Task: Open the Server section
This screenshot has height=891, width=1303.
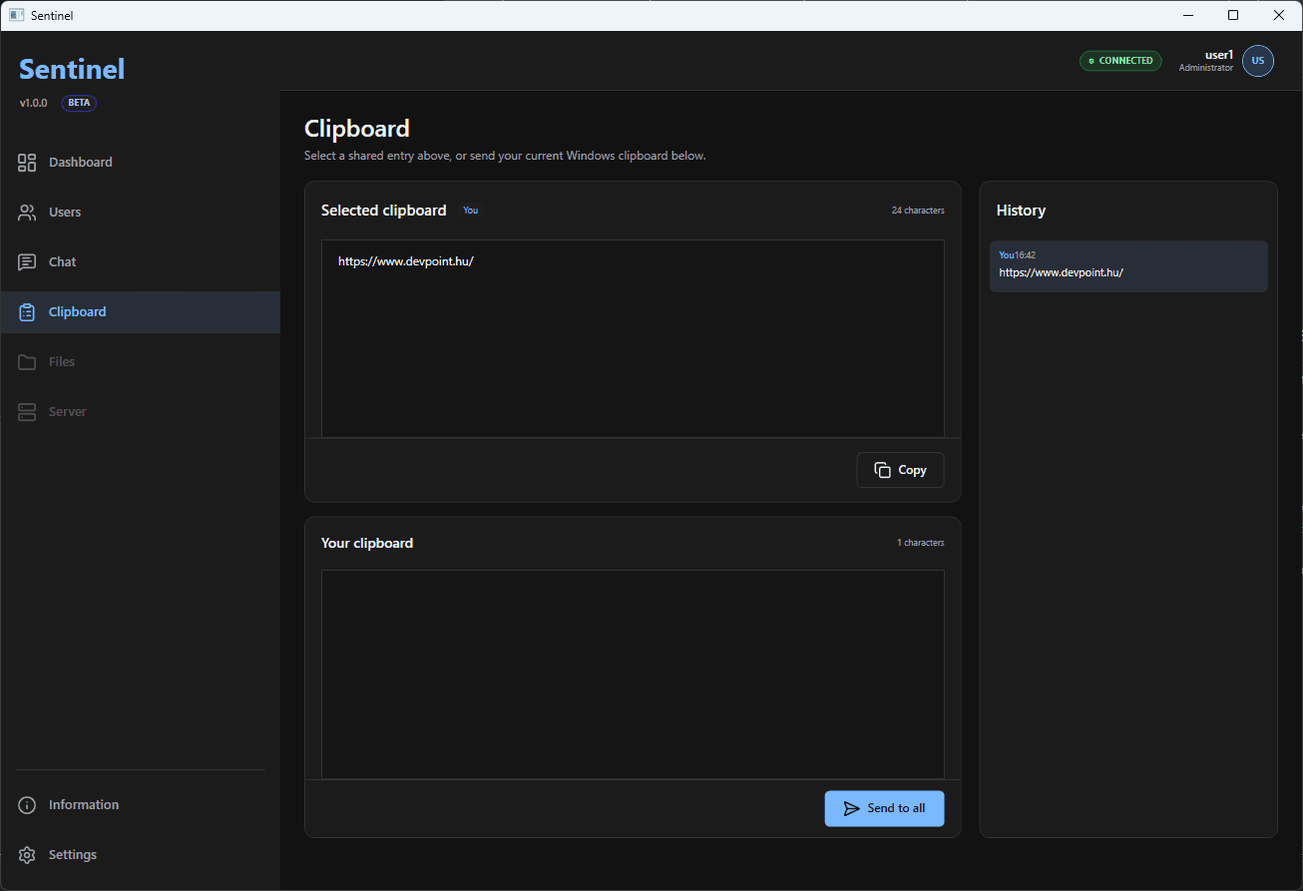Action: (140, 412)
